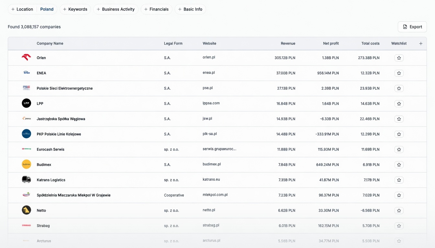This screenshot has height=248, width=435.
Task: Toggle watchlist star for Katrans Logistics
Action: (x=399, y=180)
